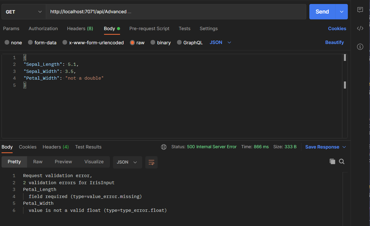Open the Headers (8) request tab
Screen dimensions: 370x226
click(80, 28)
